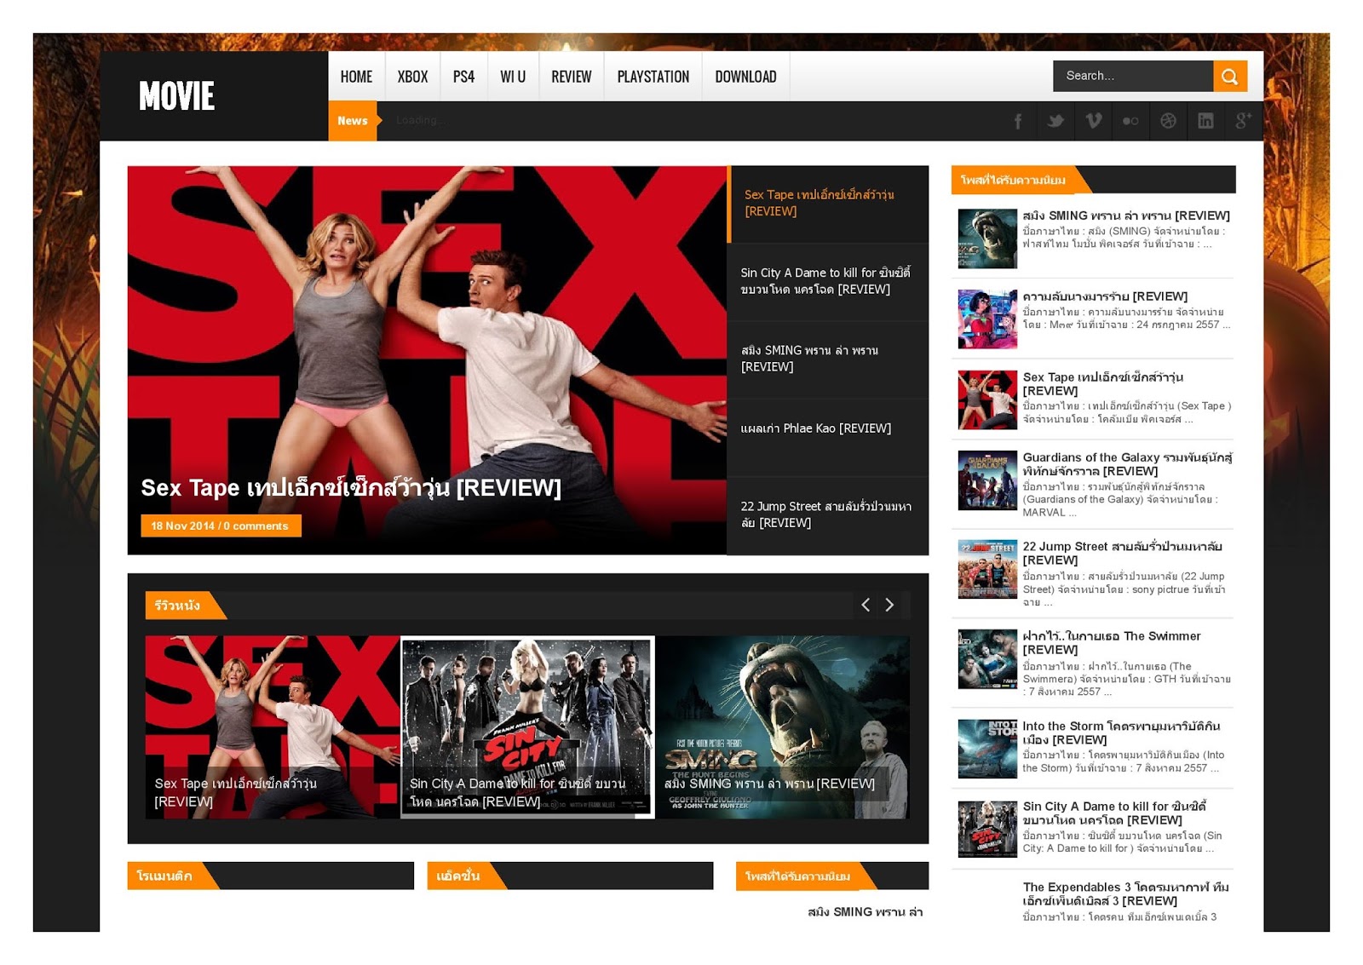1363x965 pixels.
Task: Open Into the Storm sidebar thumbnail
Action: tap(987, 750)
